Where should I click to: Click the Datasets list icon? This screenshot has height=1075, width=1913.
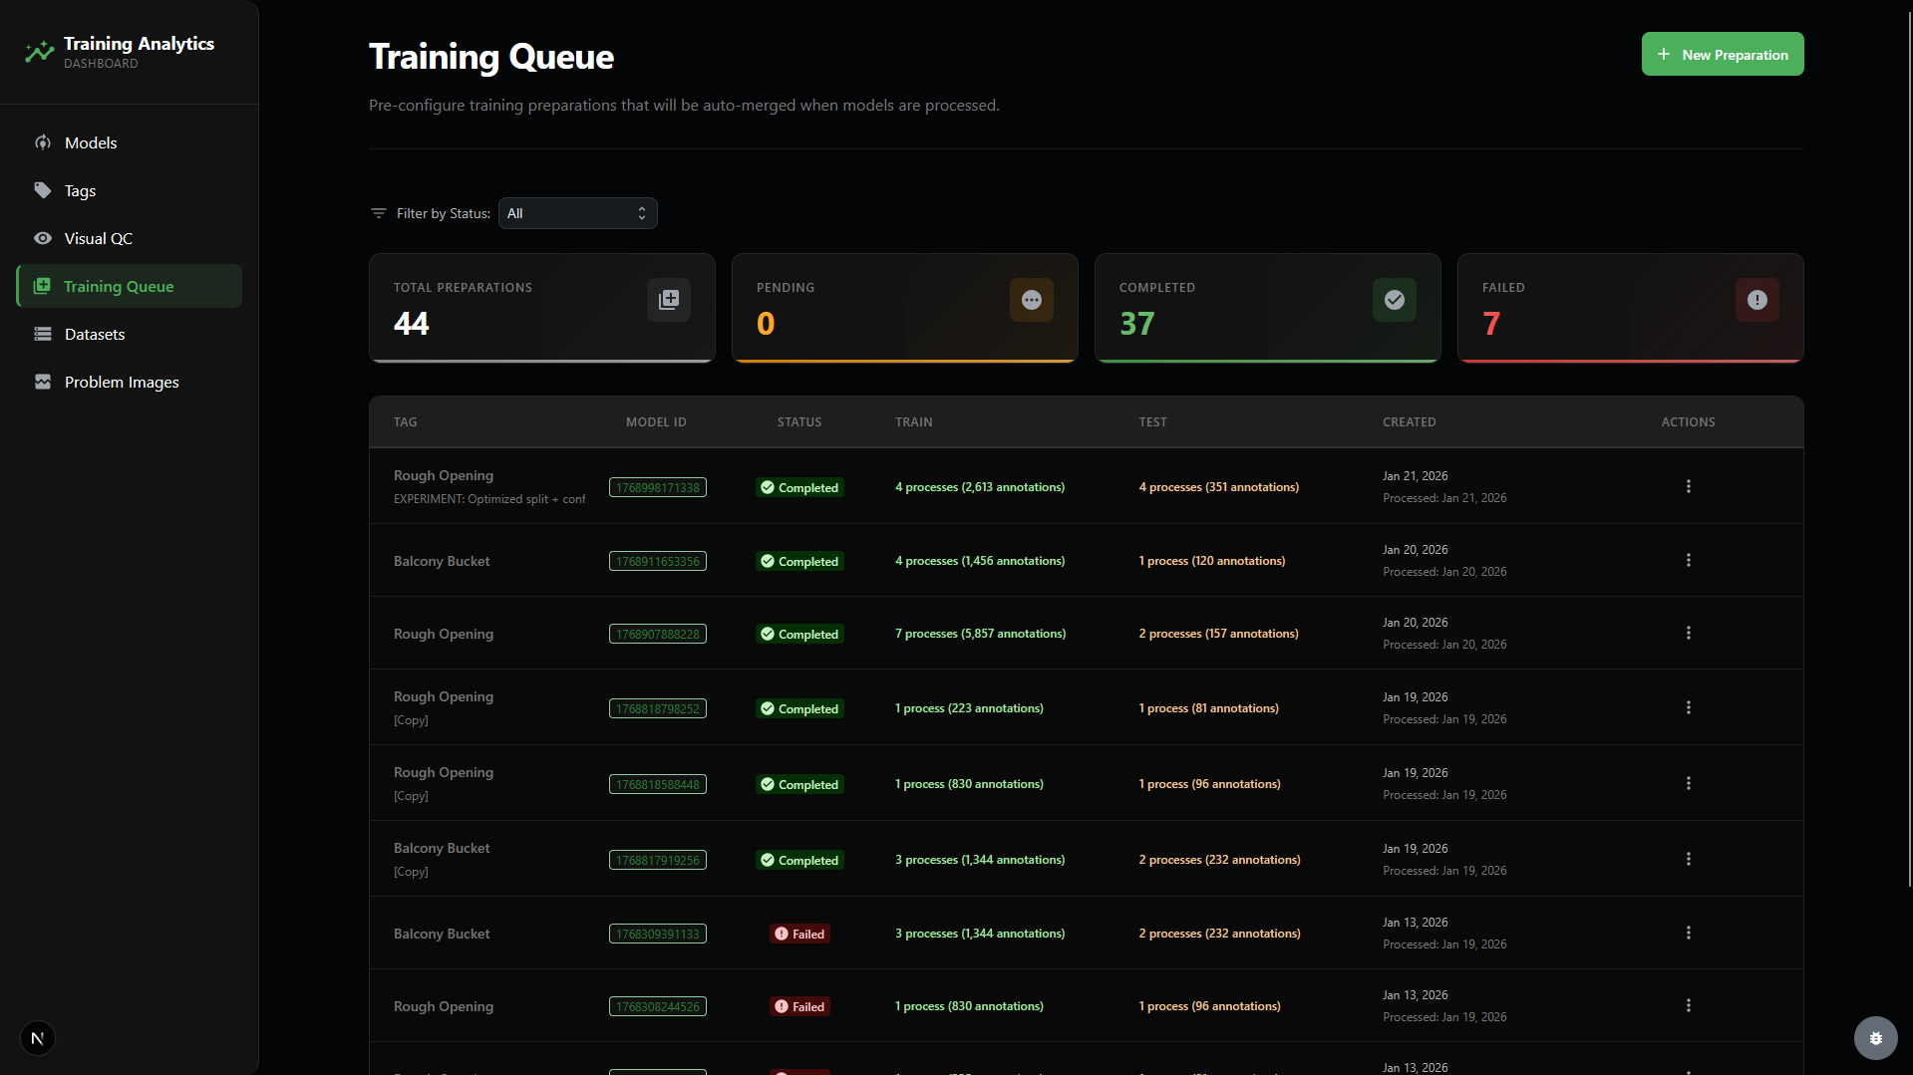(43, 334)
